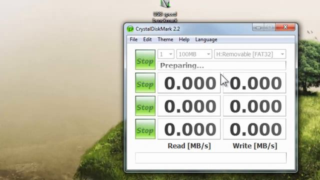Viewport: 320px width, 180px height.
Task: Click the Write [MB/s] column label
Action: coord(255,145)
